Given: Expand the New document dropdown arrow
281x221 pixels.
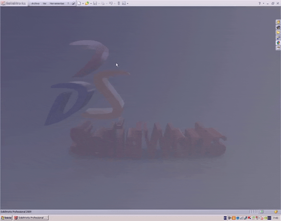Looking at the screenshot, I should 83,4.
